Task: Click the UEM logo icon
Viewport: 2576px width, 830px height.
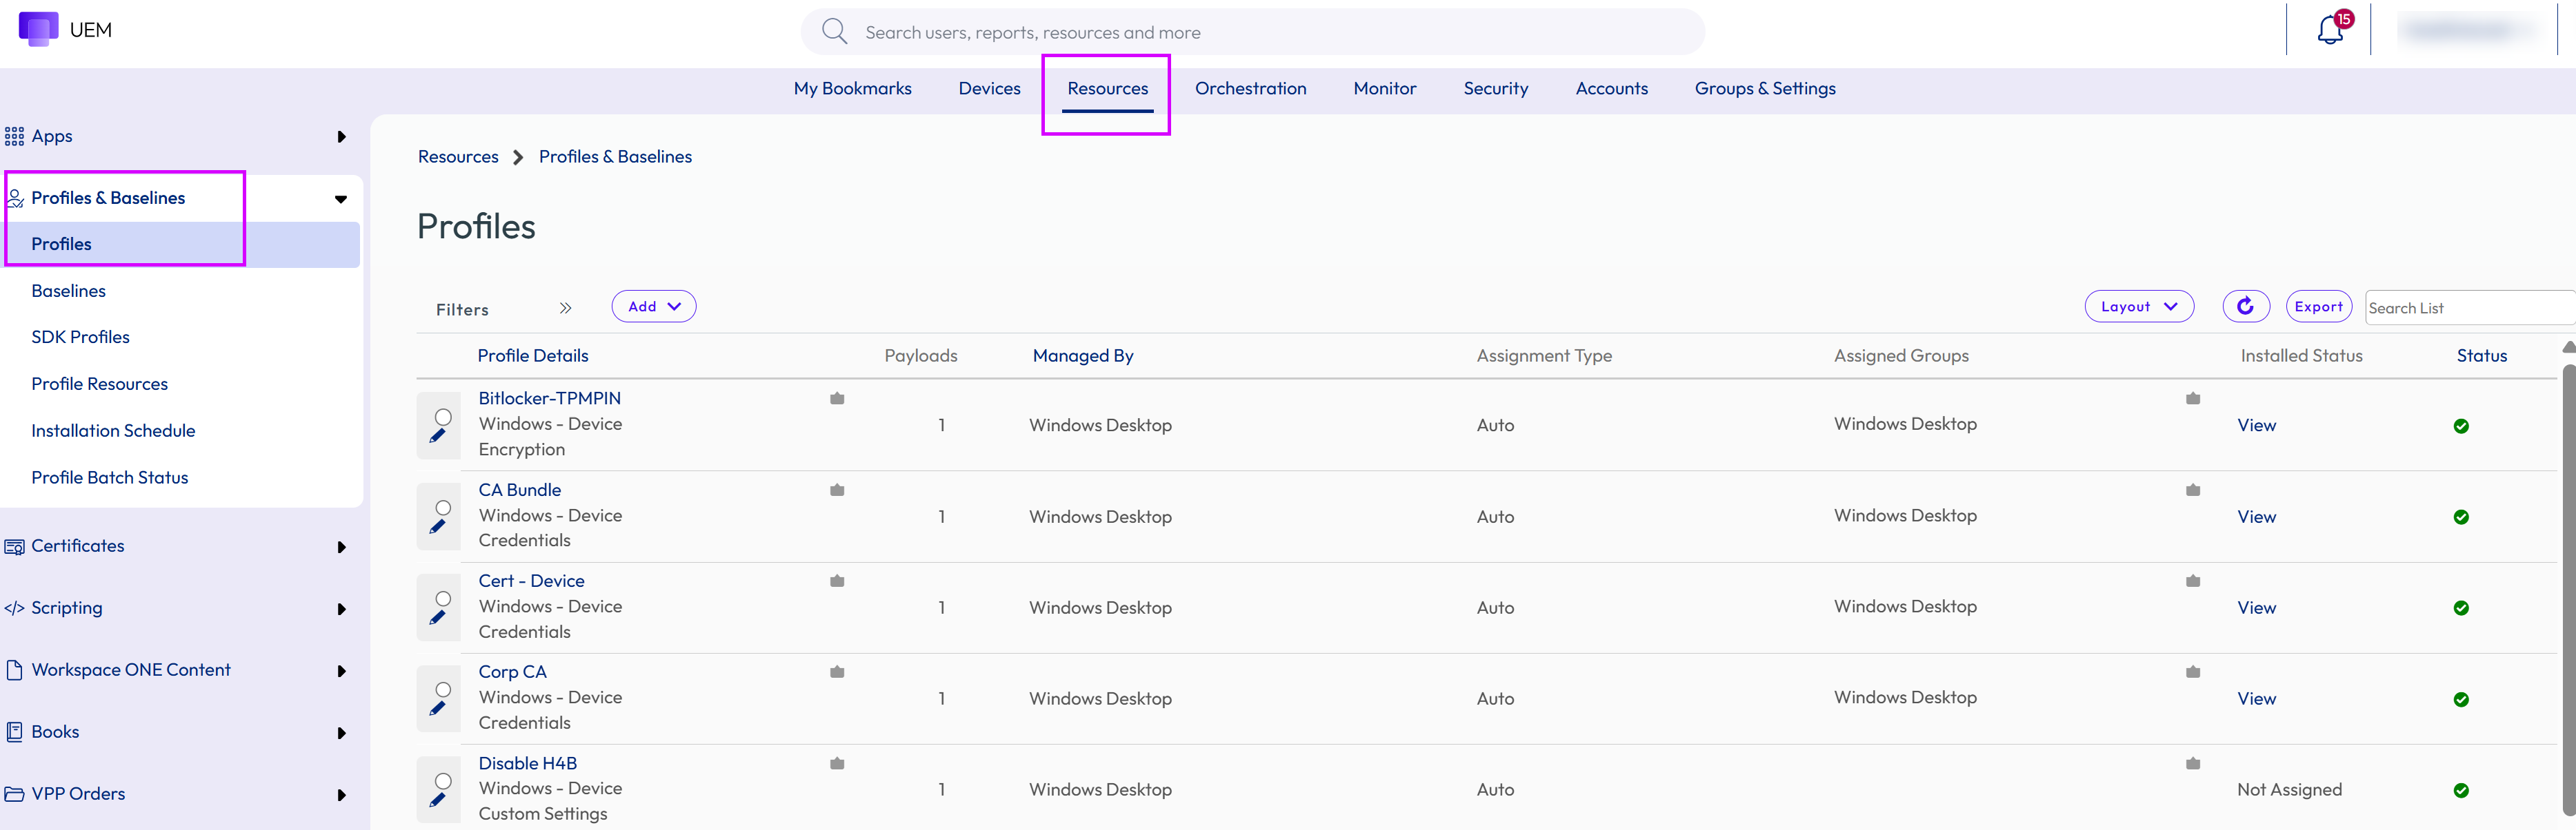Action: click(38, 29)
